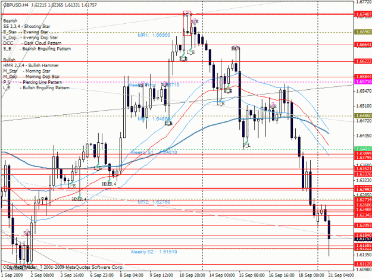This screenshot has height=279, width=372.
Task: Click the red 1.61585 price tag
Action: click(362, 245)
